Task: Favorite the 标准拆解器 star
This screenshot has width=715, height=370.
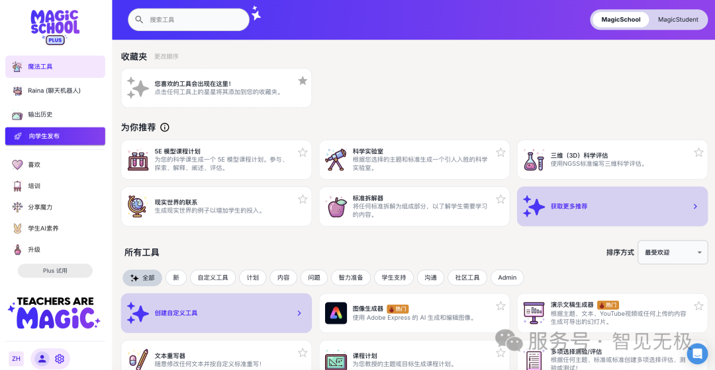Action: [501, 200]
